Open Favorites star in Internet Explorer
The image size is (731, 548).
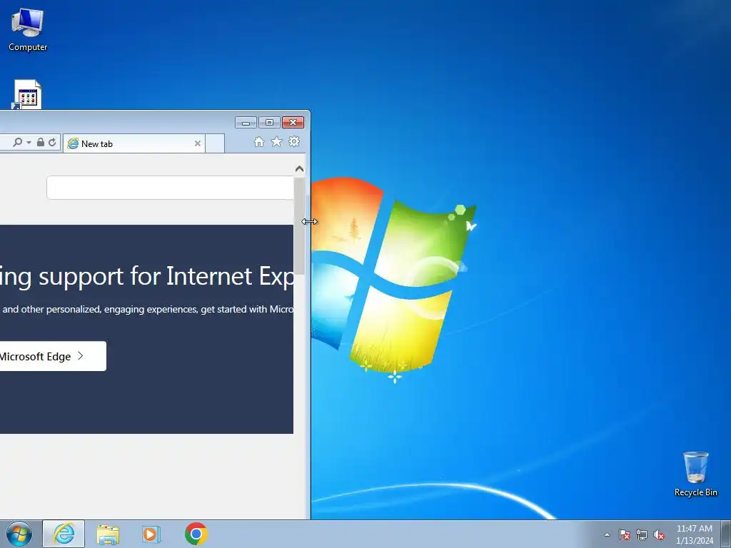[x=276, y=142]
